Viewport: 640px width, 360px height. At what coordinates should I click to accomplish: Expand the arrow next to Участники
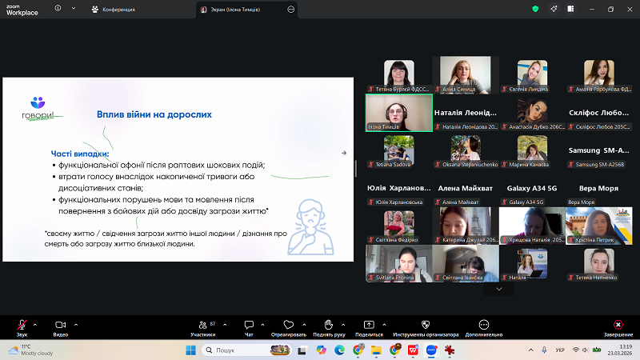tap(223, 322)
